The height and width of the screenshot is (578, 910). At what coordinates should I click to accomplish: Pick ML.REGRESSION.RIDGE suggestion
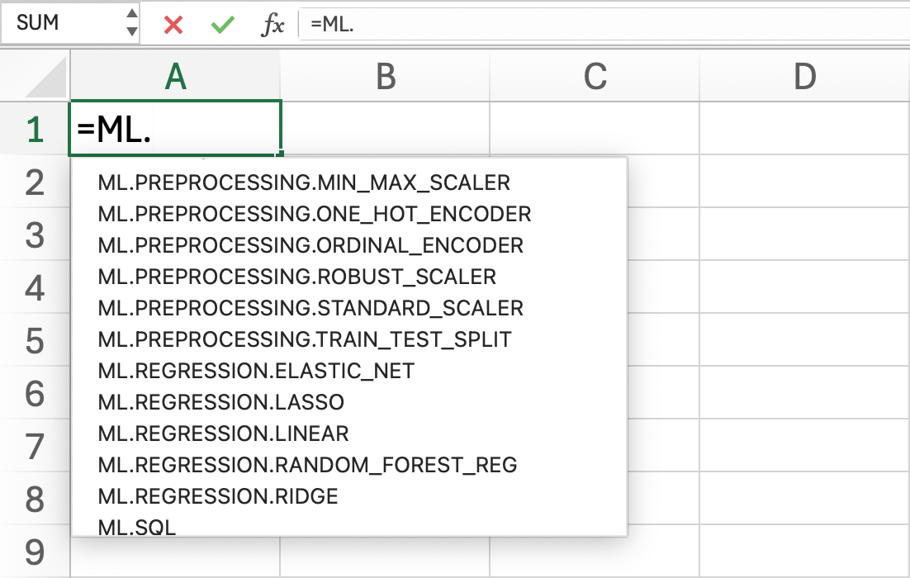tap(218, 496)
